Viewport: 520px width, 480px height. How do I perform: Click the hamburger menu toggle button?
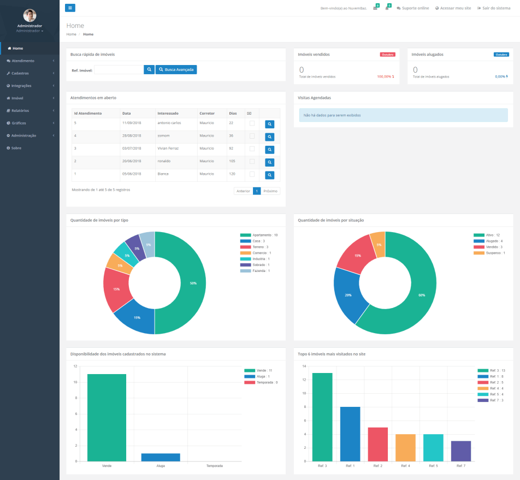tap(70, 8)
